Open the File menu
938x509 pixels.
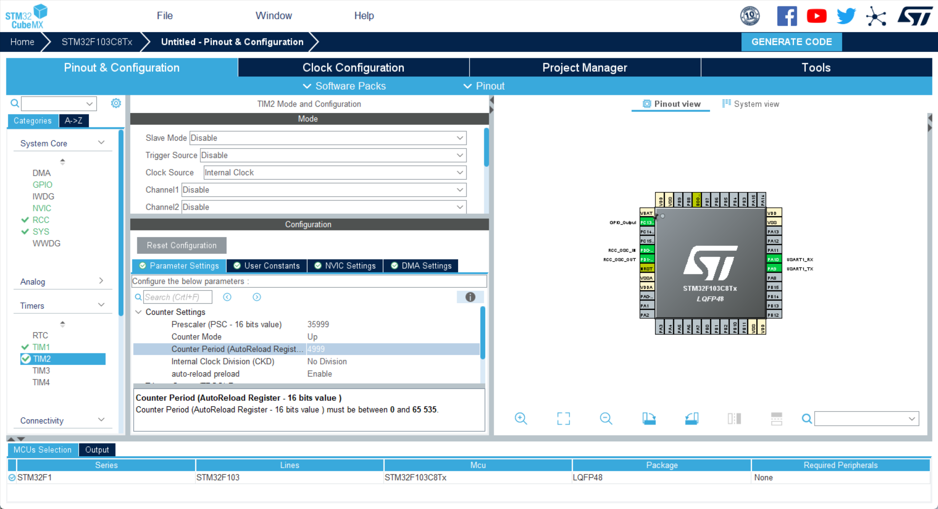(x=165, y=16)
